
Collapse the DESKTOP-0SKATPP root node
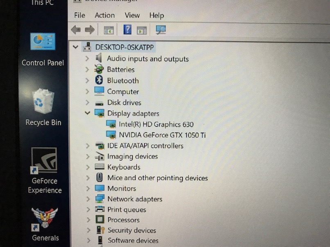coord(75,47)
